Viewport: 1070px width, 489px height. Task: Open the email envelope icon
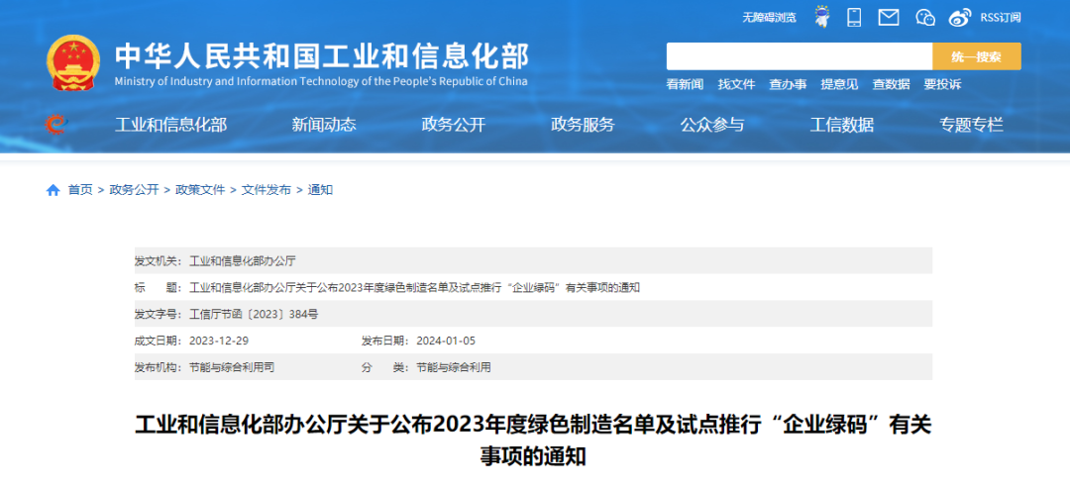[888, 17]
